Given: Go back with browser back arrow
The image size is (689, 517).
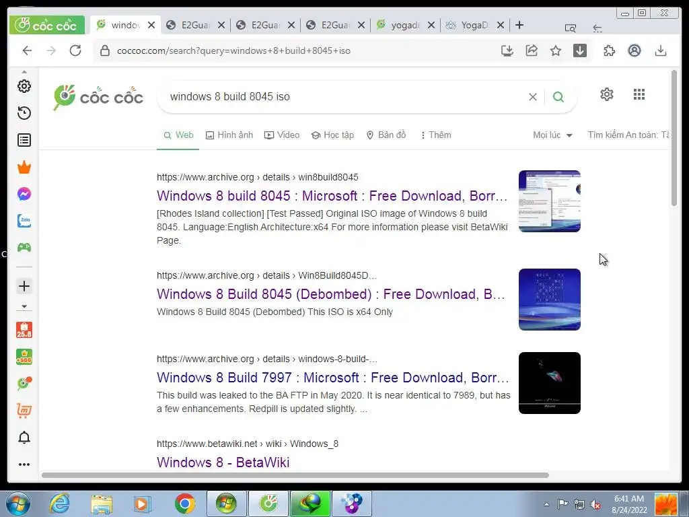Looking at the screenshot, I should coord(27,50).
